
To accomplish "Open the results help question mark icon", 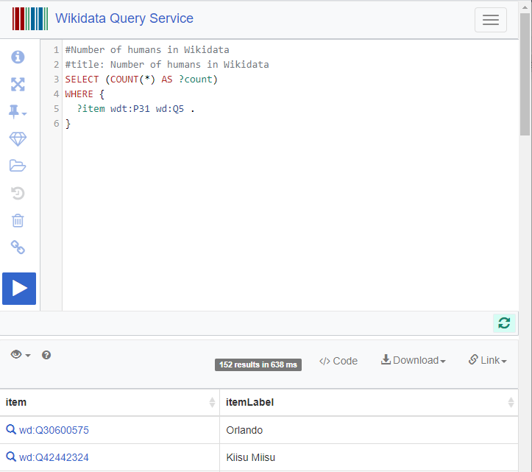I will (46, 355).
